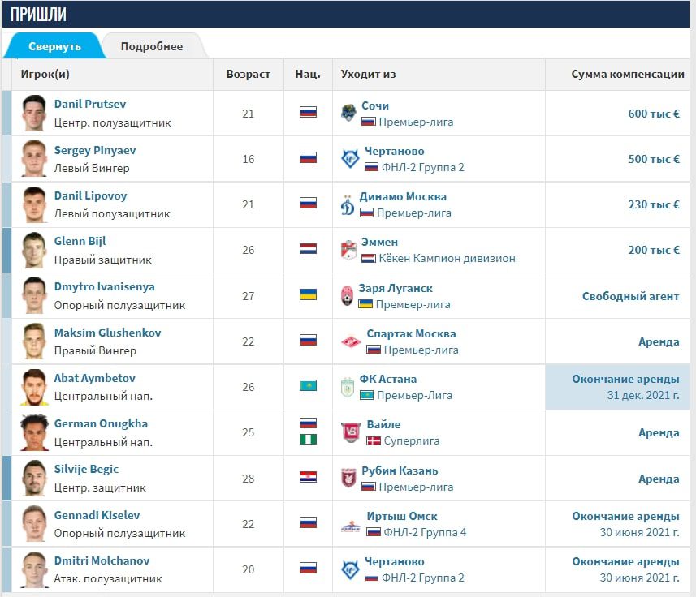Open Maksim Glushenkov player profile

107,333
